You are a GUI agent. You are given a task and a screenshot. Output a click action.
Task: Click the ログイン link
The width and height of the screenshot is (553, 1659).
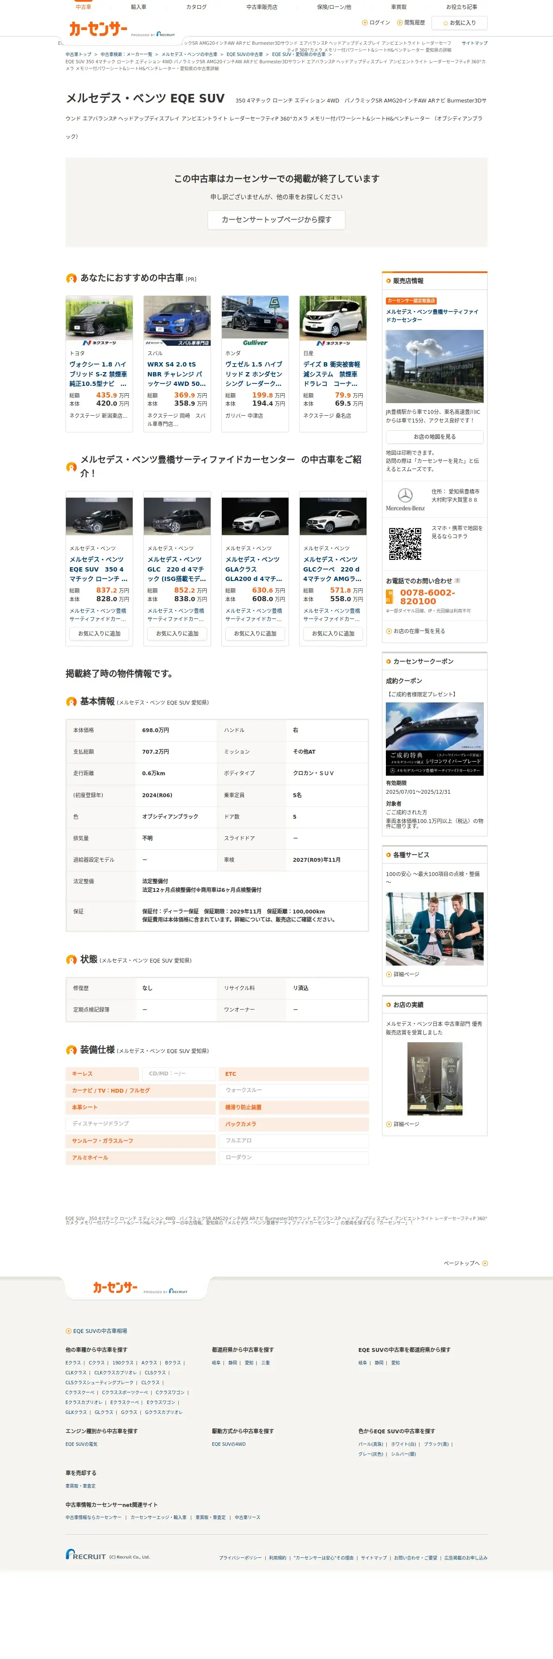click(376, 22)
